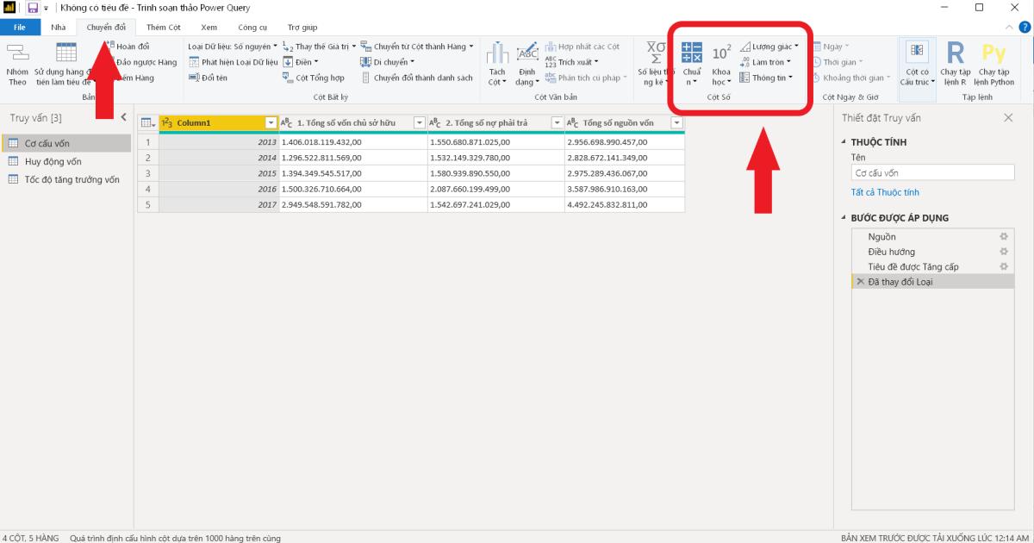Click the save icon in title bar

coord(33,8)
